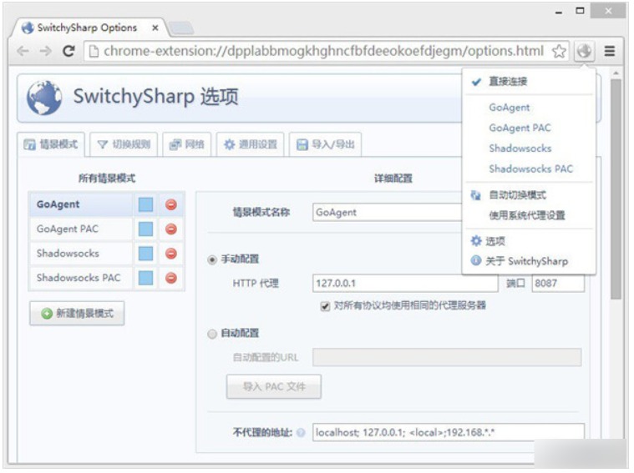
Task: Open the Chrome hamburger menu
Action: (x=609, y=51)
